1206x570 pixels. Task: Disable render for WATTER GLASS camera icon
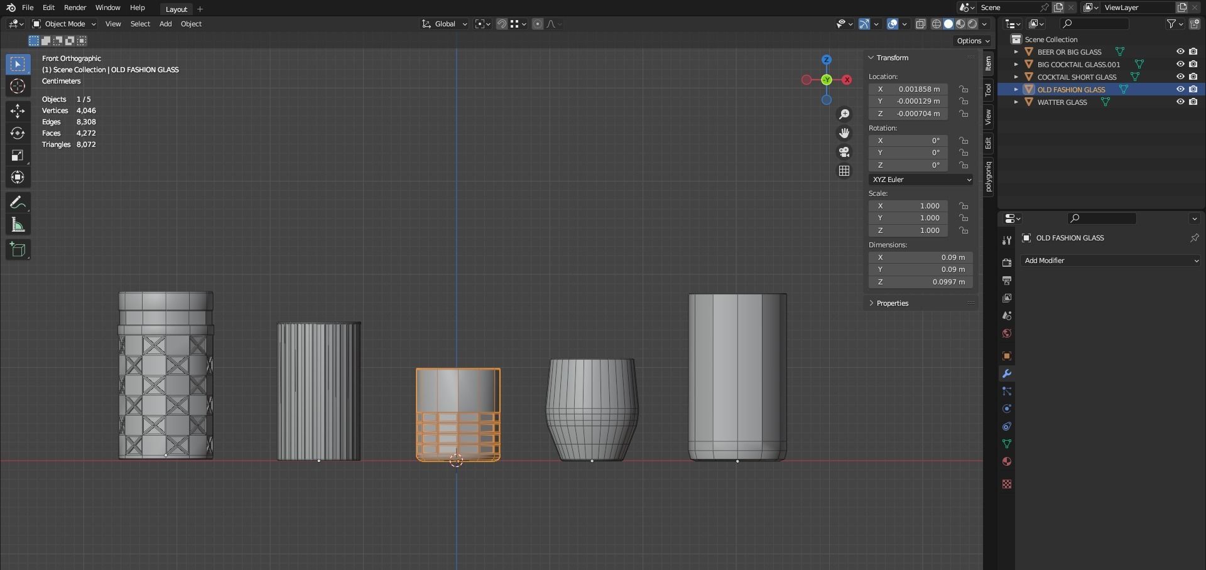[x=1193, y=102]
